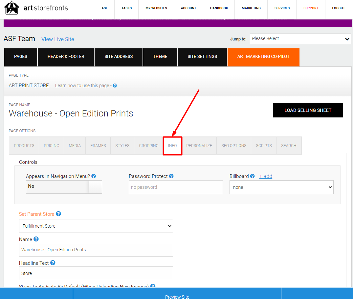
Task: Switch to SITE ADDRESS tab
Action: point(119,57)
